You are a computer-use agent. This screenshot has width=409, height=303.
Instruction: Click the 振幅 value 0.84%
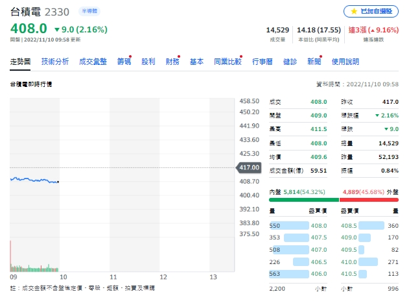[x=390, y=171]
